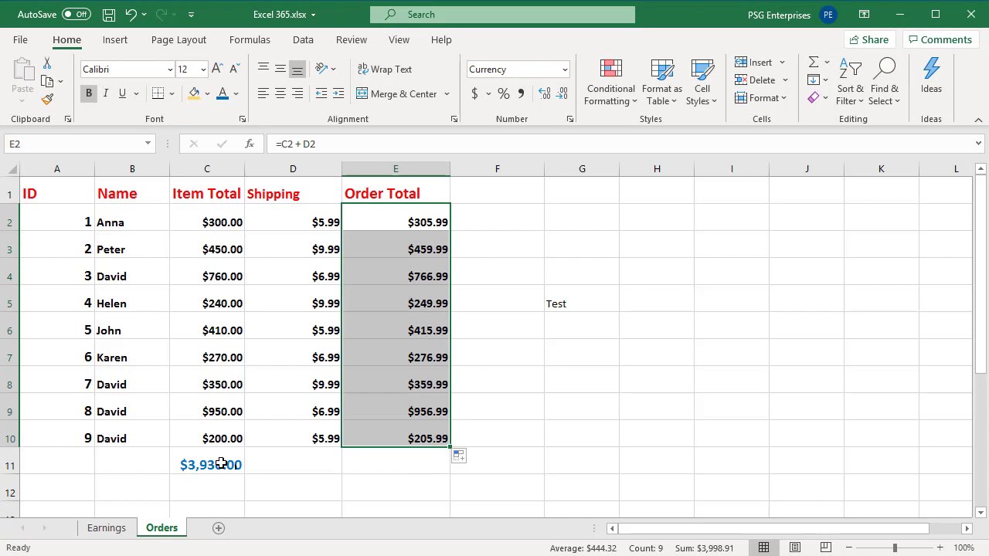Select Normal view in status bar
The width and height of the screenshot is (989, 556).
point(763,548)
